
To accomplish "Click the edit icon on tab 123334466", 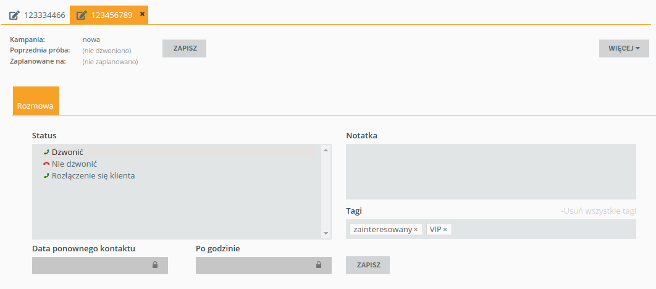I will [14, 15].
